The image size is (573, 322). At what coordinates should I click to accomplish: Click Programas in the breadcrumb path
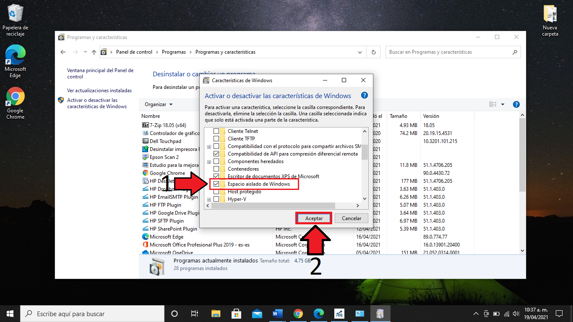tap(174, 52)
